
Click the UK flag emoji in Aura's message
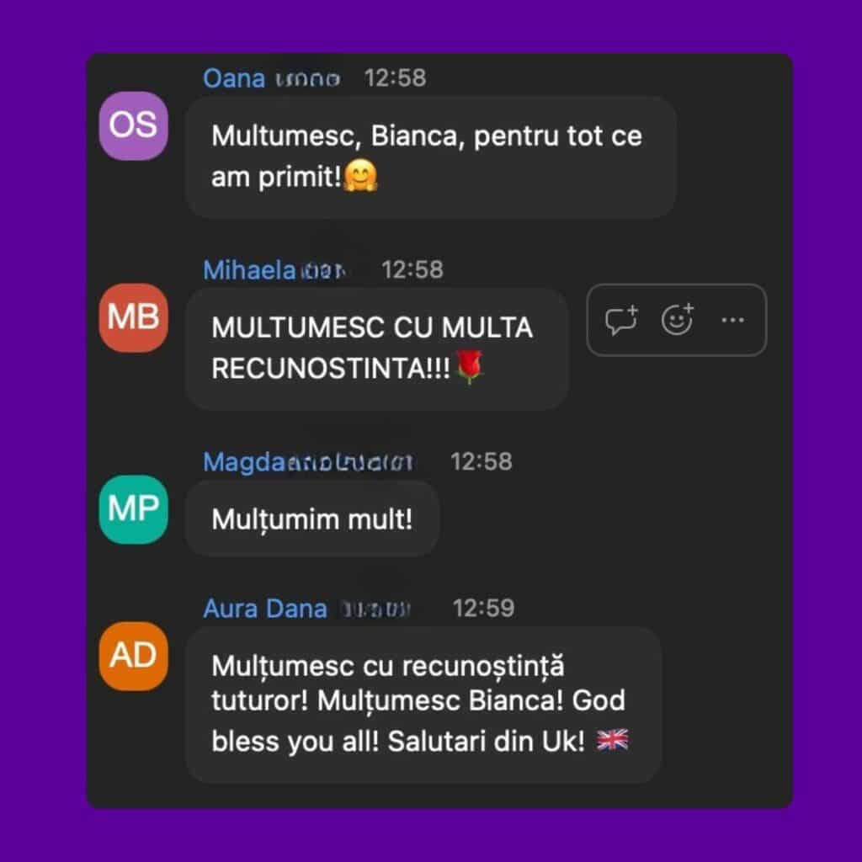click(x=613, y=741)
